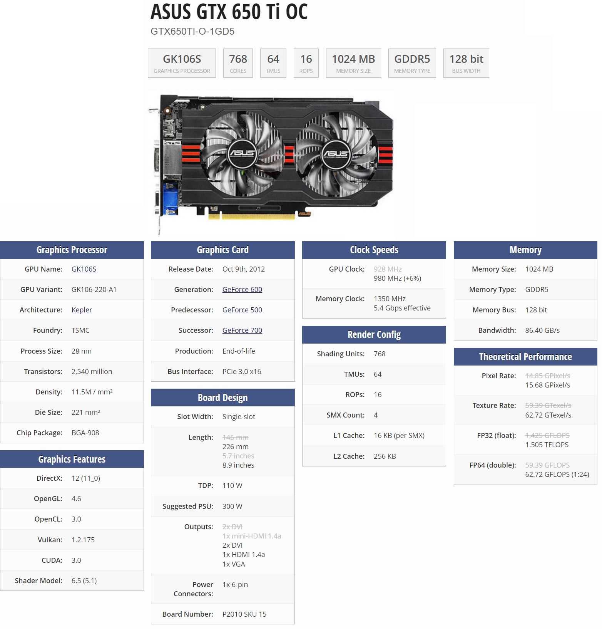Select the 16 ROPs badge
Screen dimensions: 602x629
pos(306,63)
